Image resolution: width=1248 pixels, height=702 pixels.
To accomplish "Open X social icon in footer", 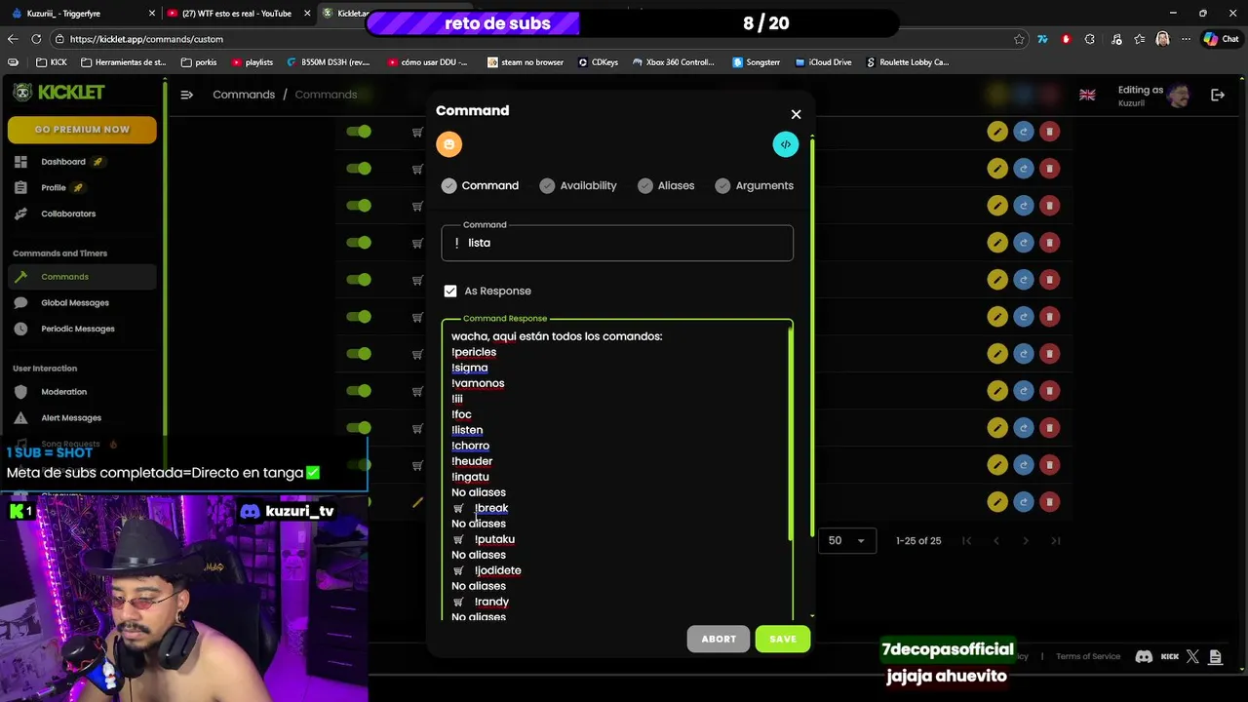I will coord(1192,656).
